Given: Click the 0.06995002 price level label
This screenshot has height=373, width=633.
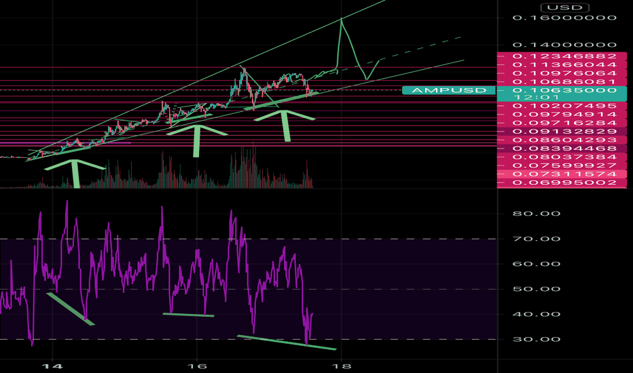Looking at the screenshot, I should click(x=562, y=182).
